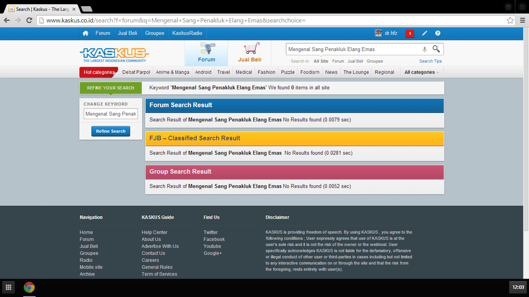Image resolution: width=529 pixels, height=297 pixels.
Task: Open the Travel category
Action: 224,72
